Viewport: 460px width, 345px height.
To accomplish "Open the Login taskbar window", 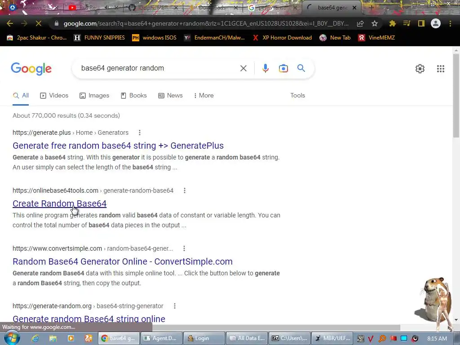I will pyautogui.click(x=204, y=338).
